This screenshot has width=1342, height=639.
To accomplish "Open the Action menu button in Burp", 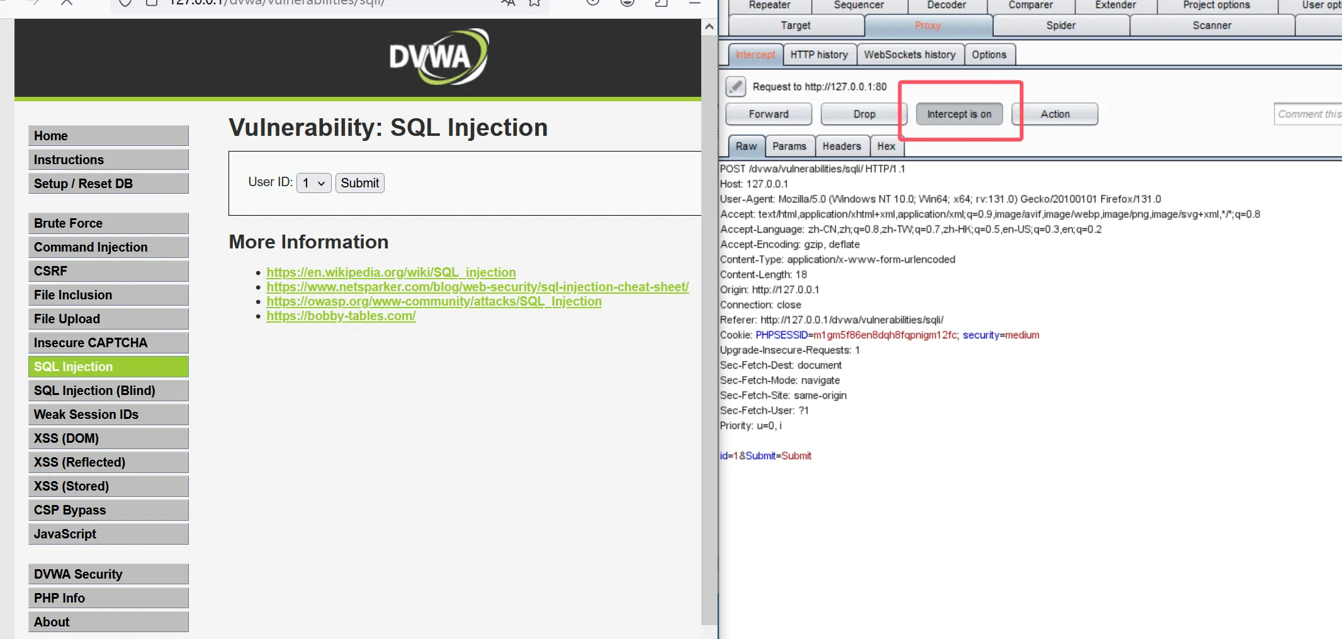I will (x=1055, y=114).
